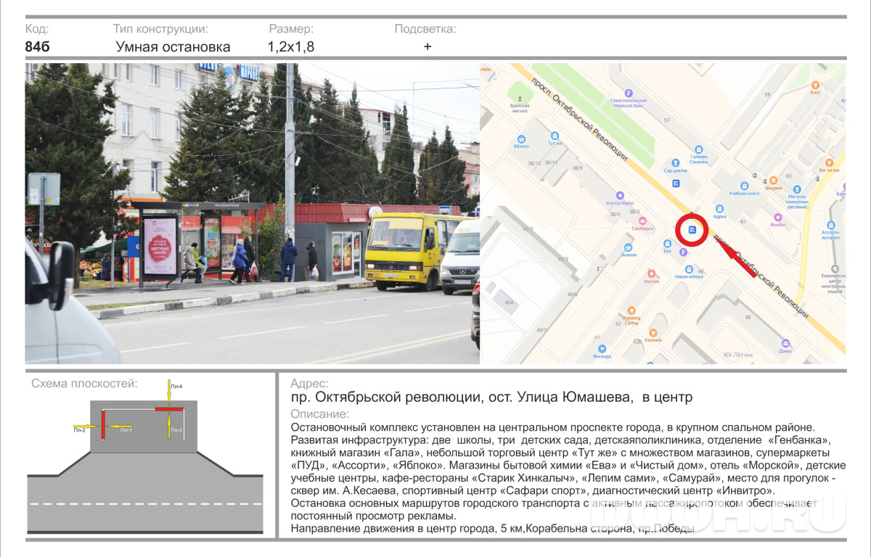Select the Подсветка: label
The width and height of the screenshot is (871, 557).
(425, 29)
